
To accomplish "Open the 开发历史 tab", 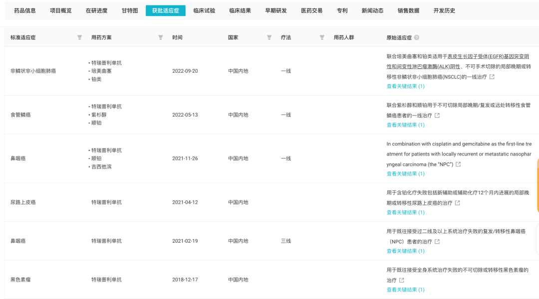I will coord(444,10).
